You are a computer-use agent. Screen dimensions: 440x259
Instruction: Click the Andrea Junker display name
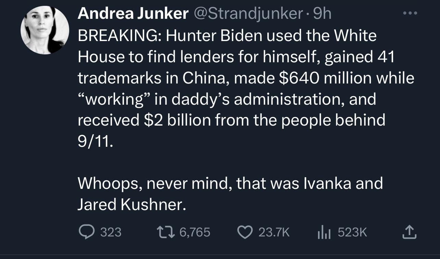tap(133, 14)
